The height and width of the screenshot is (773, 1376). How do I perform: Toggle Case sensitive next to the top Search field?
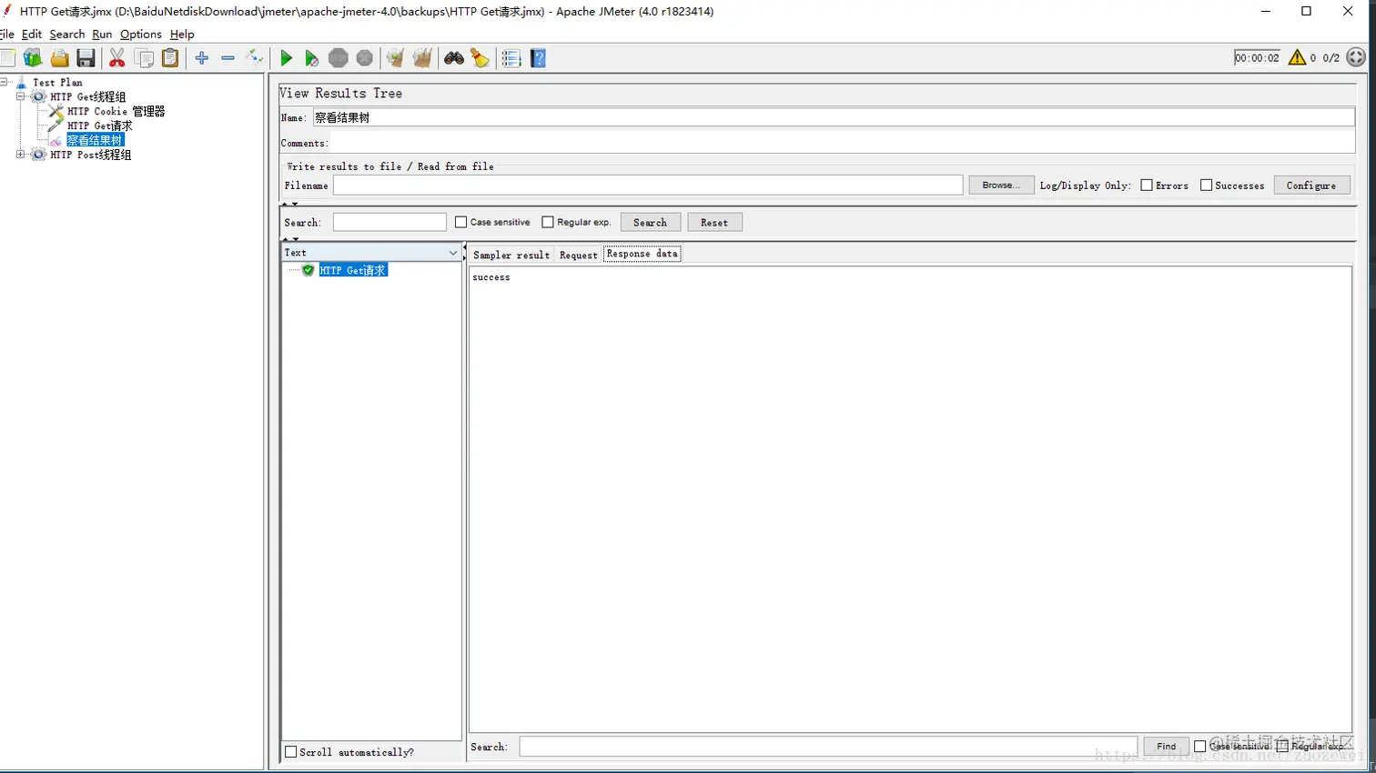(x=461, y=222)
